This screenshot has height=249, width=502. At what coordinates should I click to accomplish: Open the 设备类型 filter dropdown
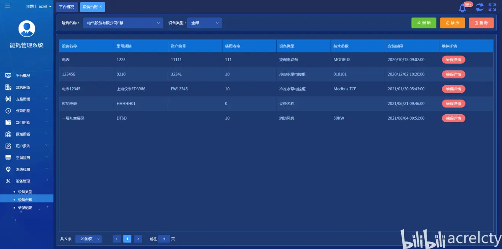tap(205, 23)
